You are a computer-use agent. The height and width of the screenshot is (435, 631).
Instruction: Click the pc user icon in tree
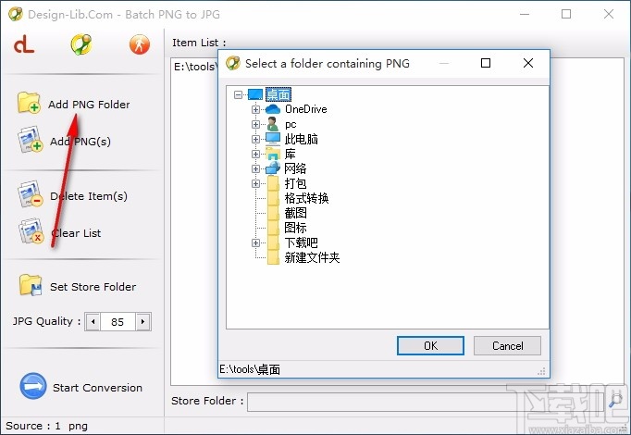click(273, 124)
